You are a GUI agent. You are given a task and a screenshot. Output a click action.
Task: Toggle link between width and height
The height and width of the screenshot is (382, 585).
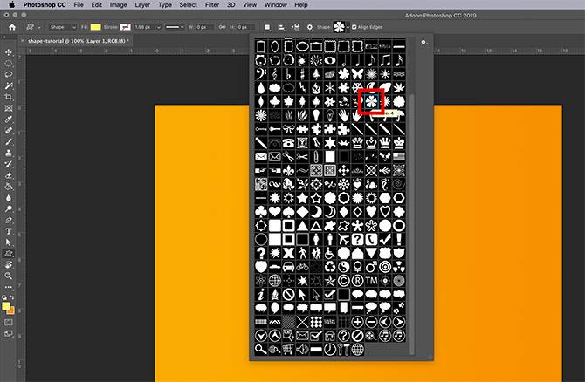point(222,27)
